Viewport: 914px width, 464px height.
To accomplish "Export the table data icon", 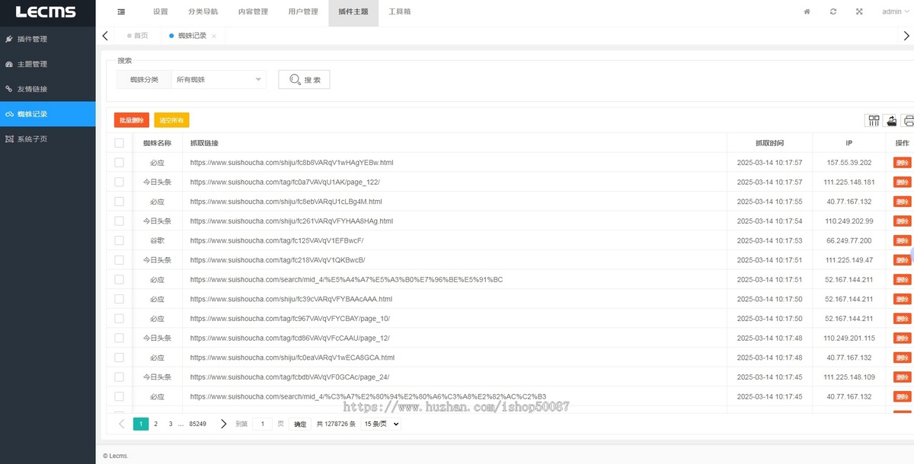I will click(891, 120).
